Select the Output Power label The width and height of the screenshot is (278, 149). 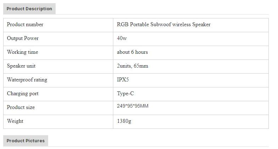(23, 38)
